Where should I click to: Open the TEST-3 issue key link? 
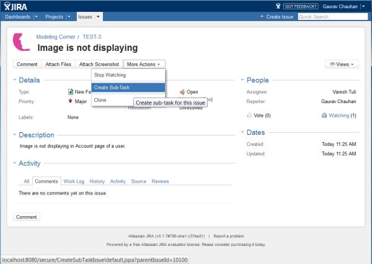click(92, 37)
